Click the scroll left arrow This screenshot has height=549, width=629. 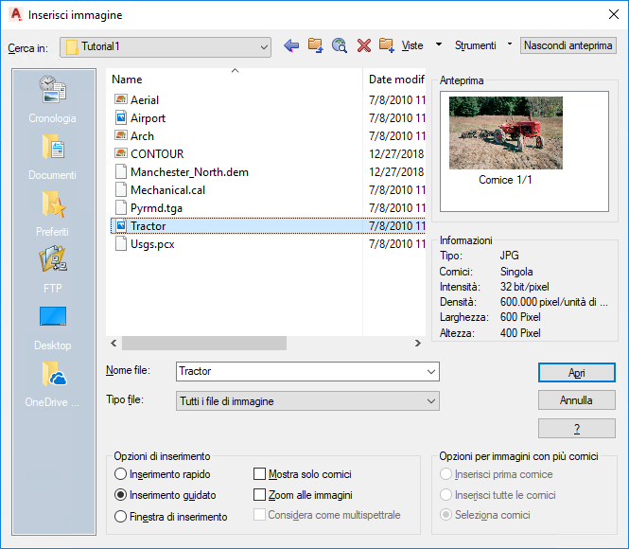click(x=114, y=343)
